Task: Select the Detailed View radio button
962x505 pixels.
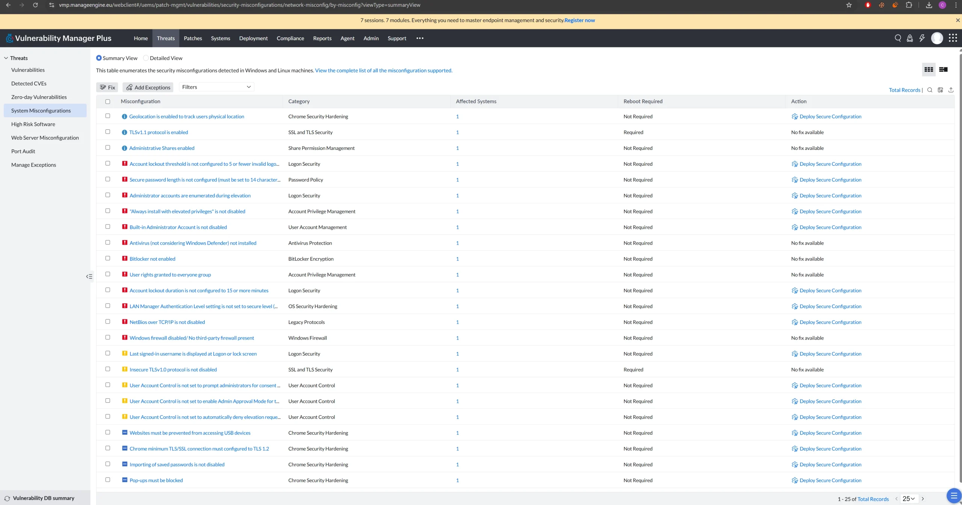Action: [x=146, y=58]
